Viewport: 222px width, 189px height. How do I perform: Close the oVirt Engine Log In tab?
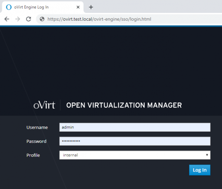pos(78,7)
